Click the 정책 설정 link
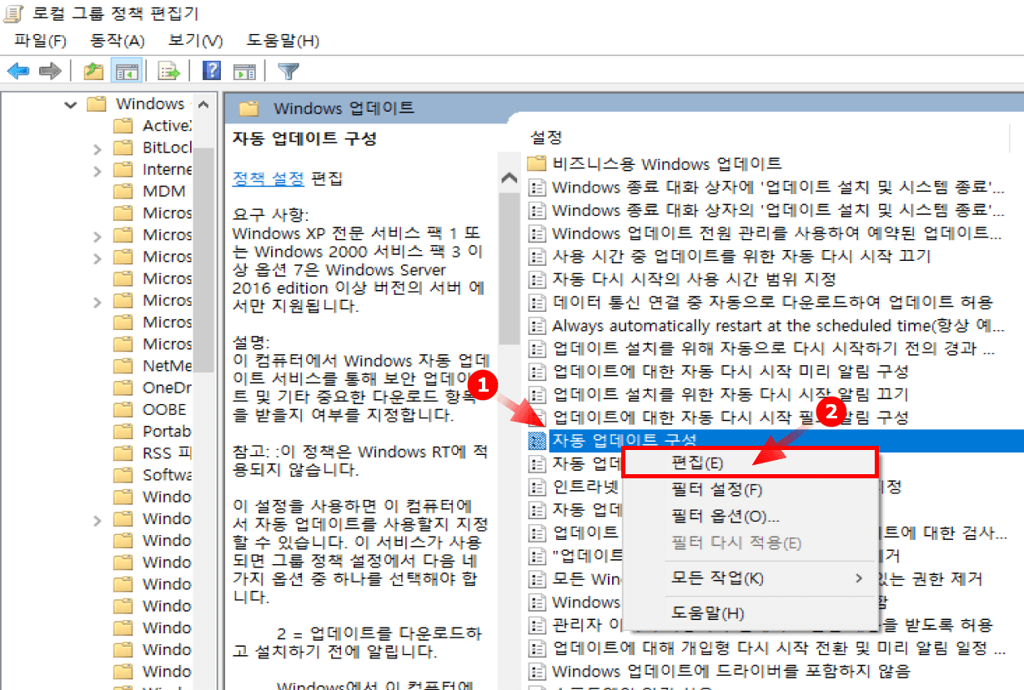This screenshot has width=1024, height=690. pyautogui.click(x=268, y=178)
